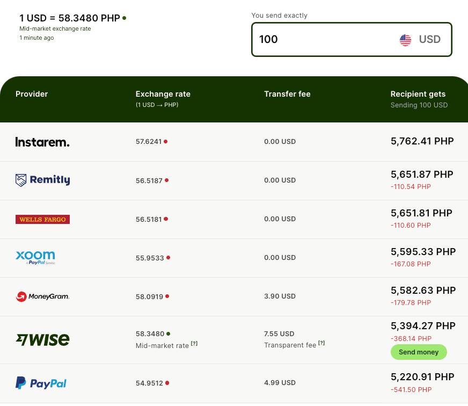Viewport: 468px width, 406px height.
Task: Click the Wells Fargo fee 0.00 USD
Action: pos(280,219)
